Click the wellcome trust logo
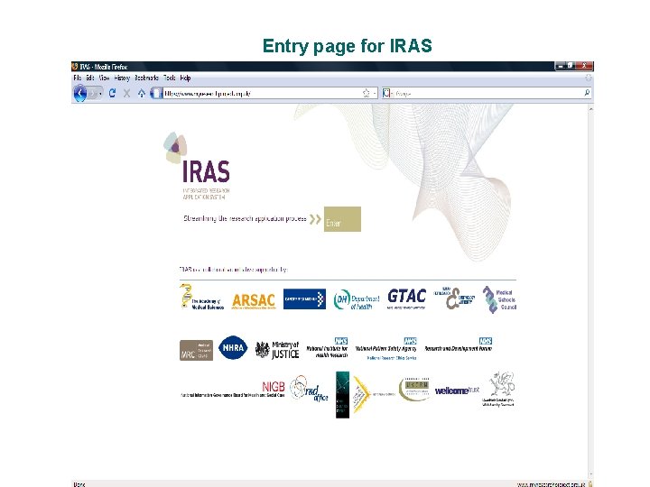The width and height of the screenshot is (650, 487). [457, 391]
